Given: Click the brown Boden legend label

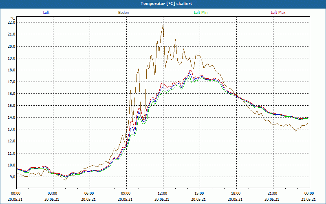Looking at the screenshot, I should click(123, 13).
